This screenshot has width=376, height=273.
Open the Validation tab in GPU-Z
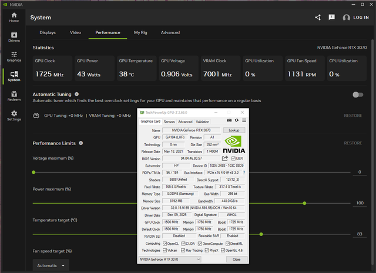(x=202, y=122)
